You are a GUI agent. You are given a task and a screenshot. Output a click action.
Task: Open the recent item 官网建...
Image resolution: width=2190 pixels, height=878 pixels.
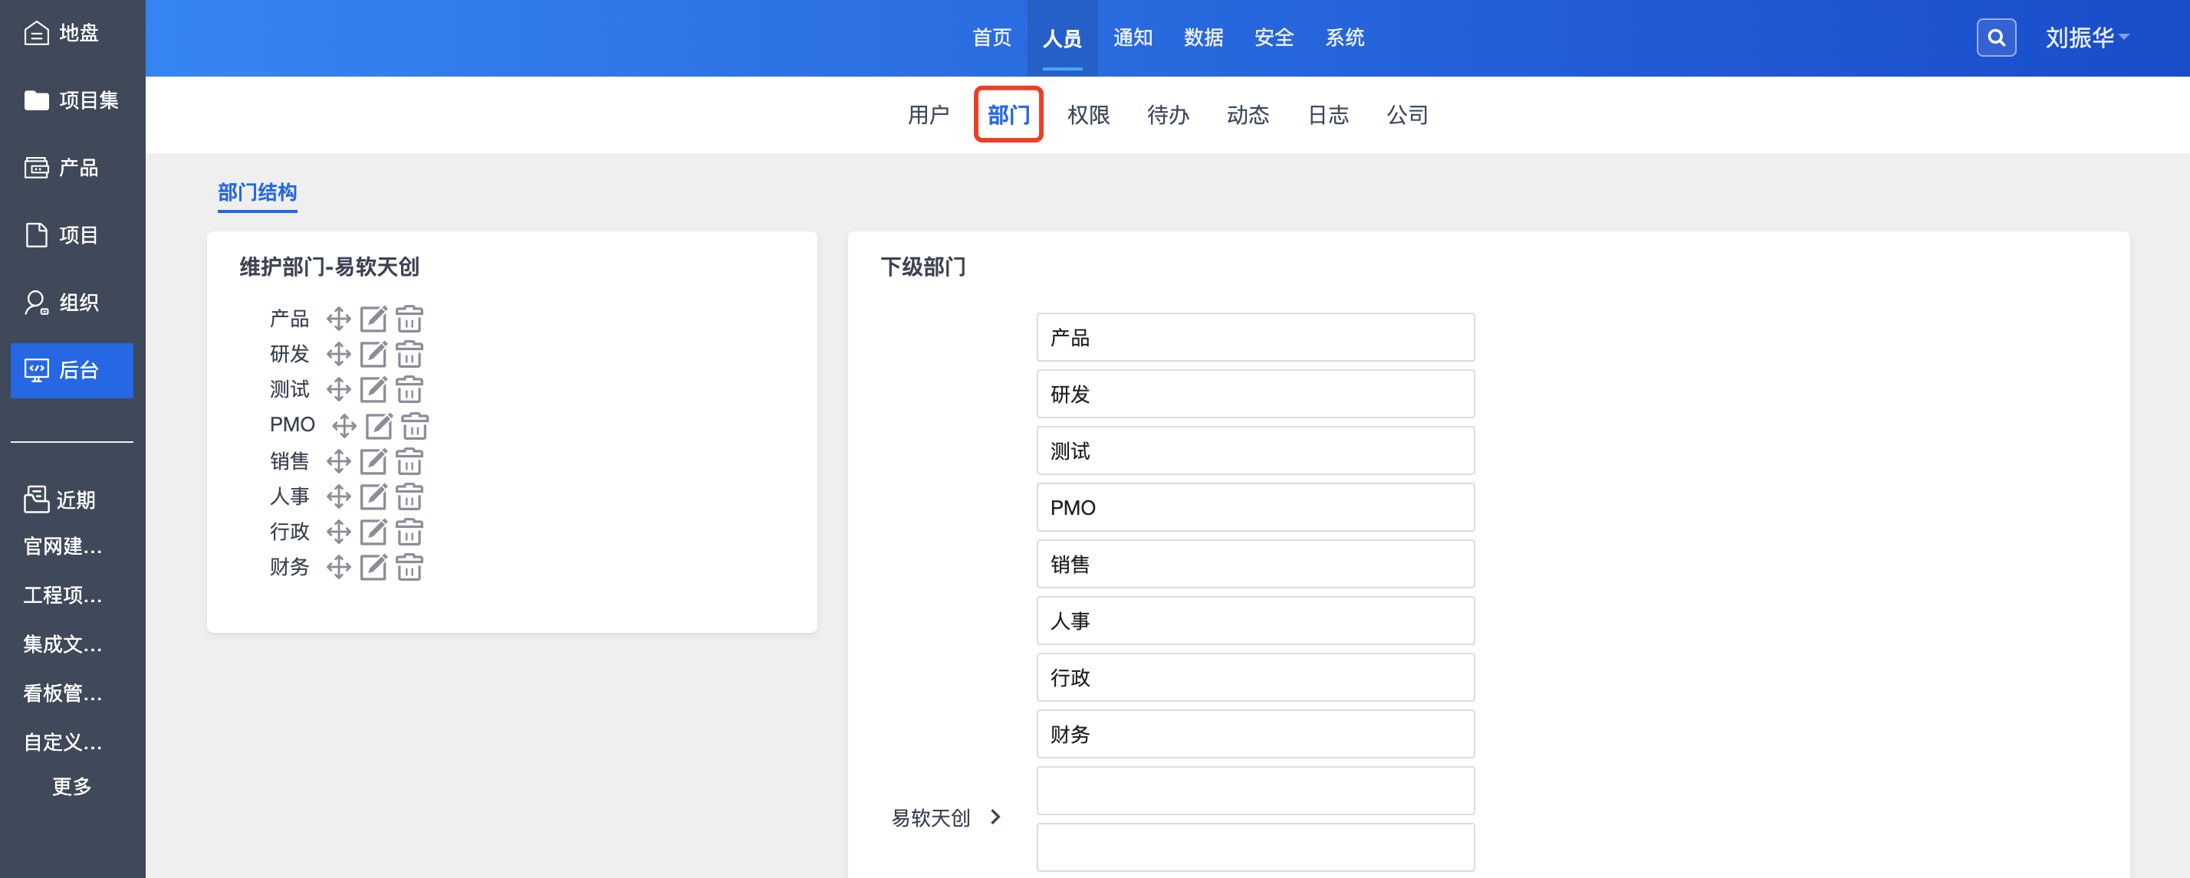click(x=63, y=546)
